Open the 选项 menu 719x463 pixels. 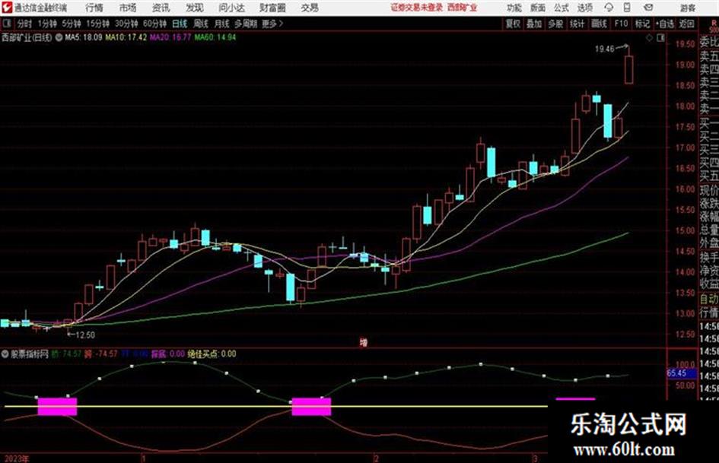tap(585, 8)
